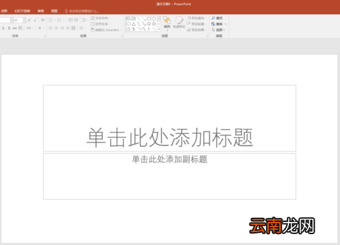Expand the font name dropdown arrow
The image size is (340, 245).
[12, 20]
